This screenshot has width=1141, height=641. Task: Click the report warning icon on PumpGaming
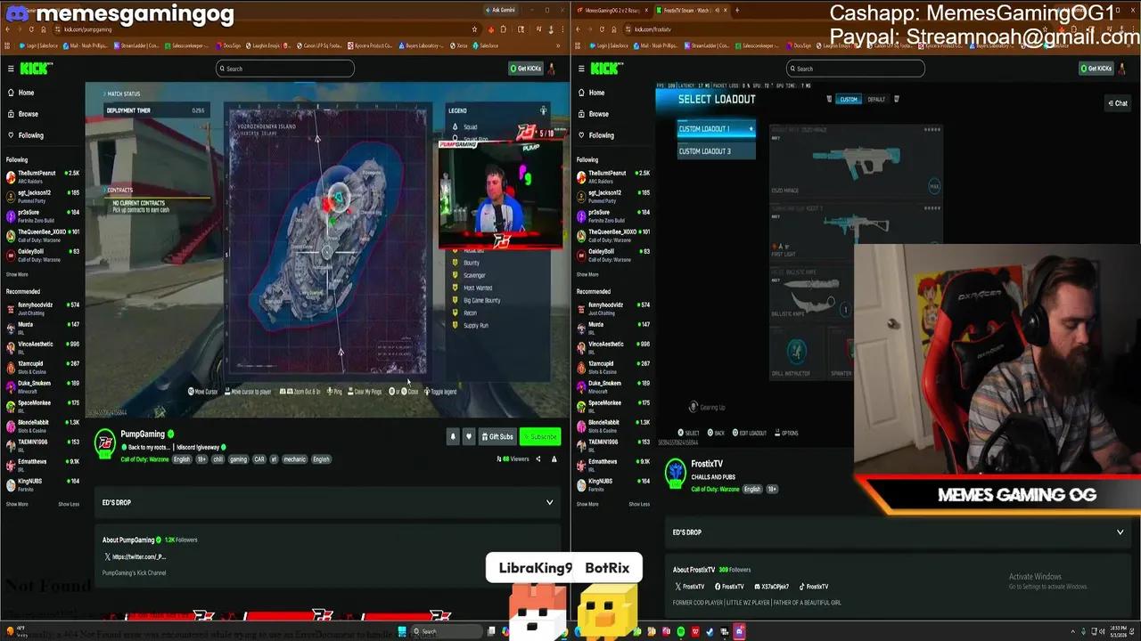(554, 459)
